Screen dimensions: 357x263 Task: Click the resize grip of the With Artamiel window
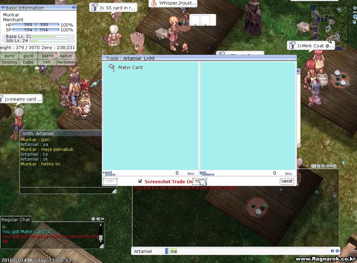(114, 191)
